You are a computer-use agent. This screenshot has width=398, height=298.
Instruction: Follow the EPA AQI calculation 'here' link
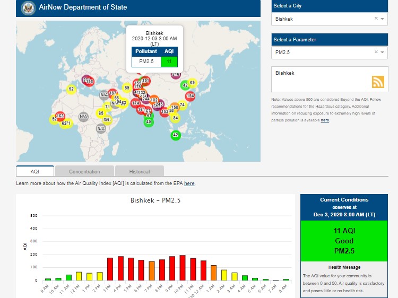pyautogui.click(x=189, y=183)
